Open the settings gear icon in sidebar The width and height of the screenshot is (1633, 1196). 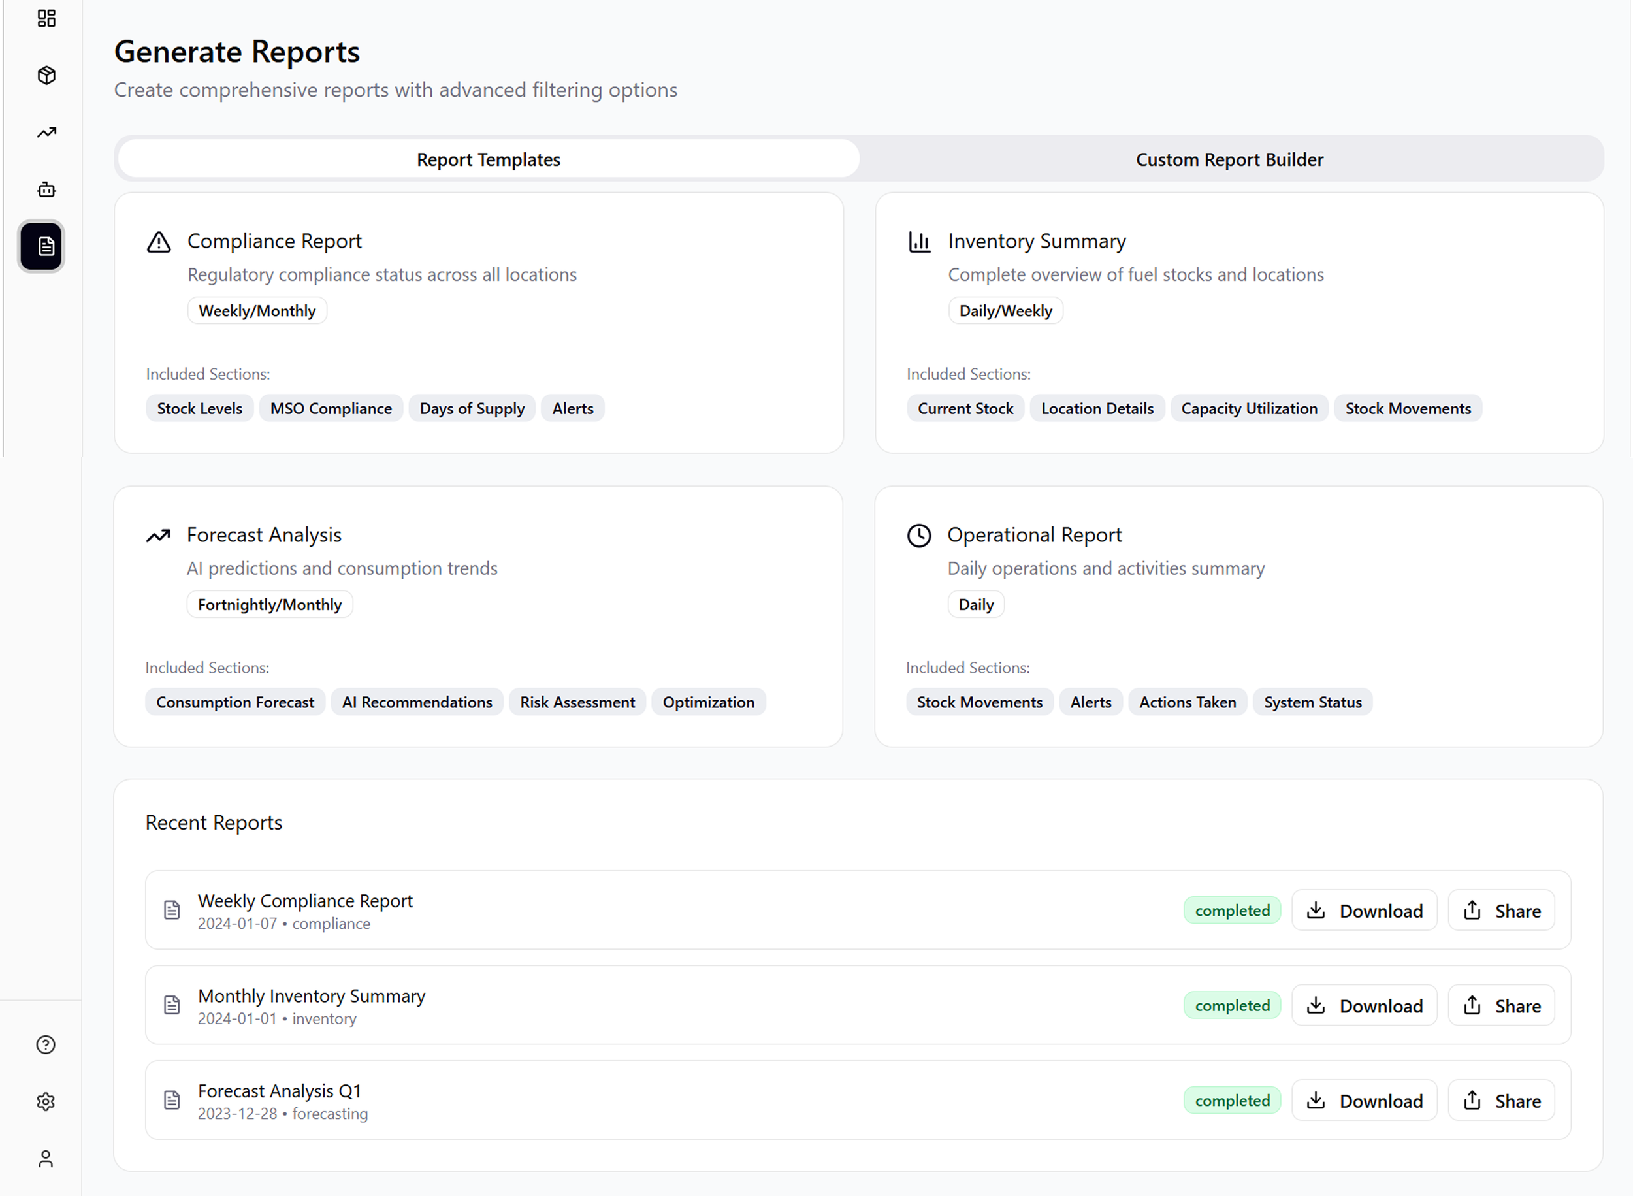point(46,1102)
